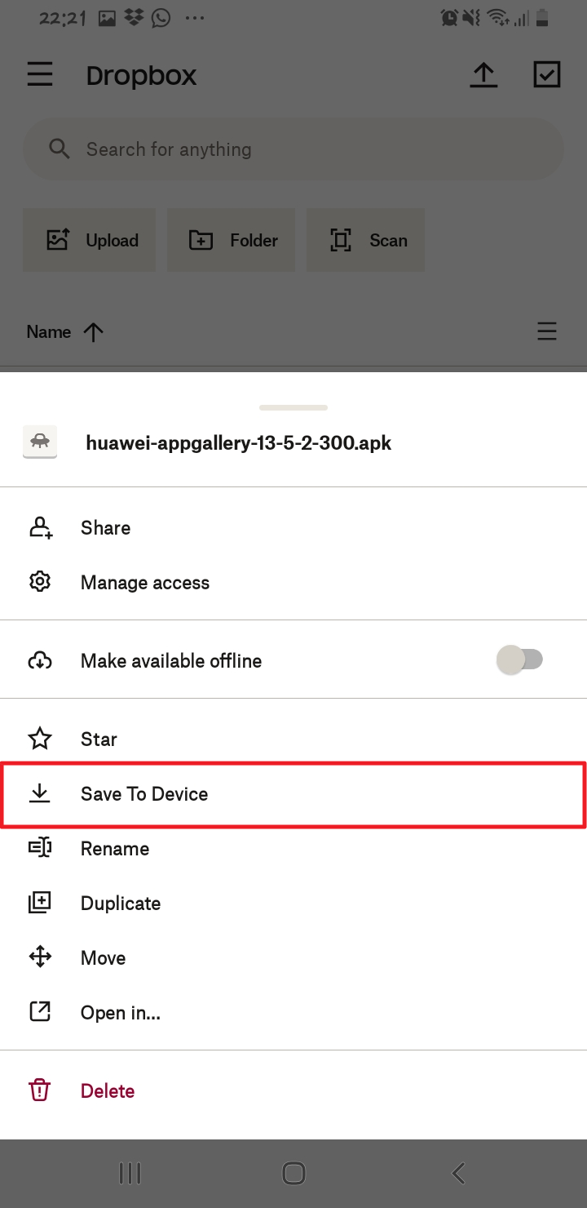Tap the bottom sheet drag handle
This screenshot has width=587, height=1208.
coord(293,407)
